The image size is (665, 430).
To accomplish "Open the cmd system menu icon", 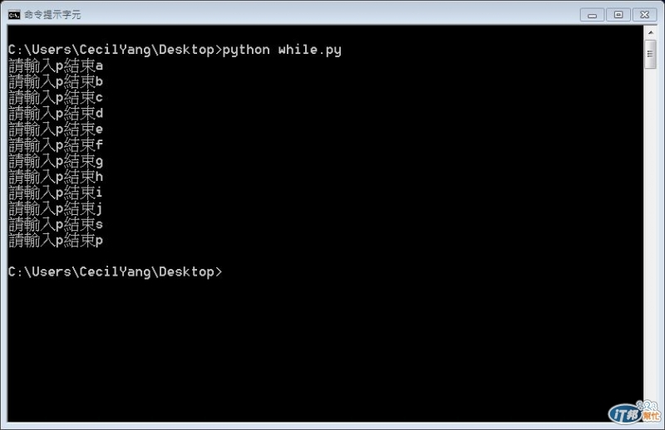I will [x=13, y=15].
